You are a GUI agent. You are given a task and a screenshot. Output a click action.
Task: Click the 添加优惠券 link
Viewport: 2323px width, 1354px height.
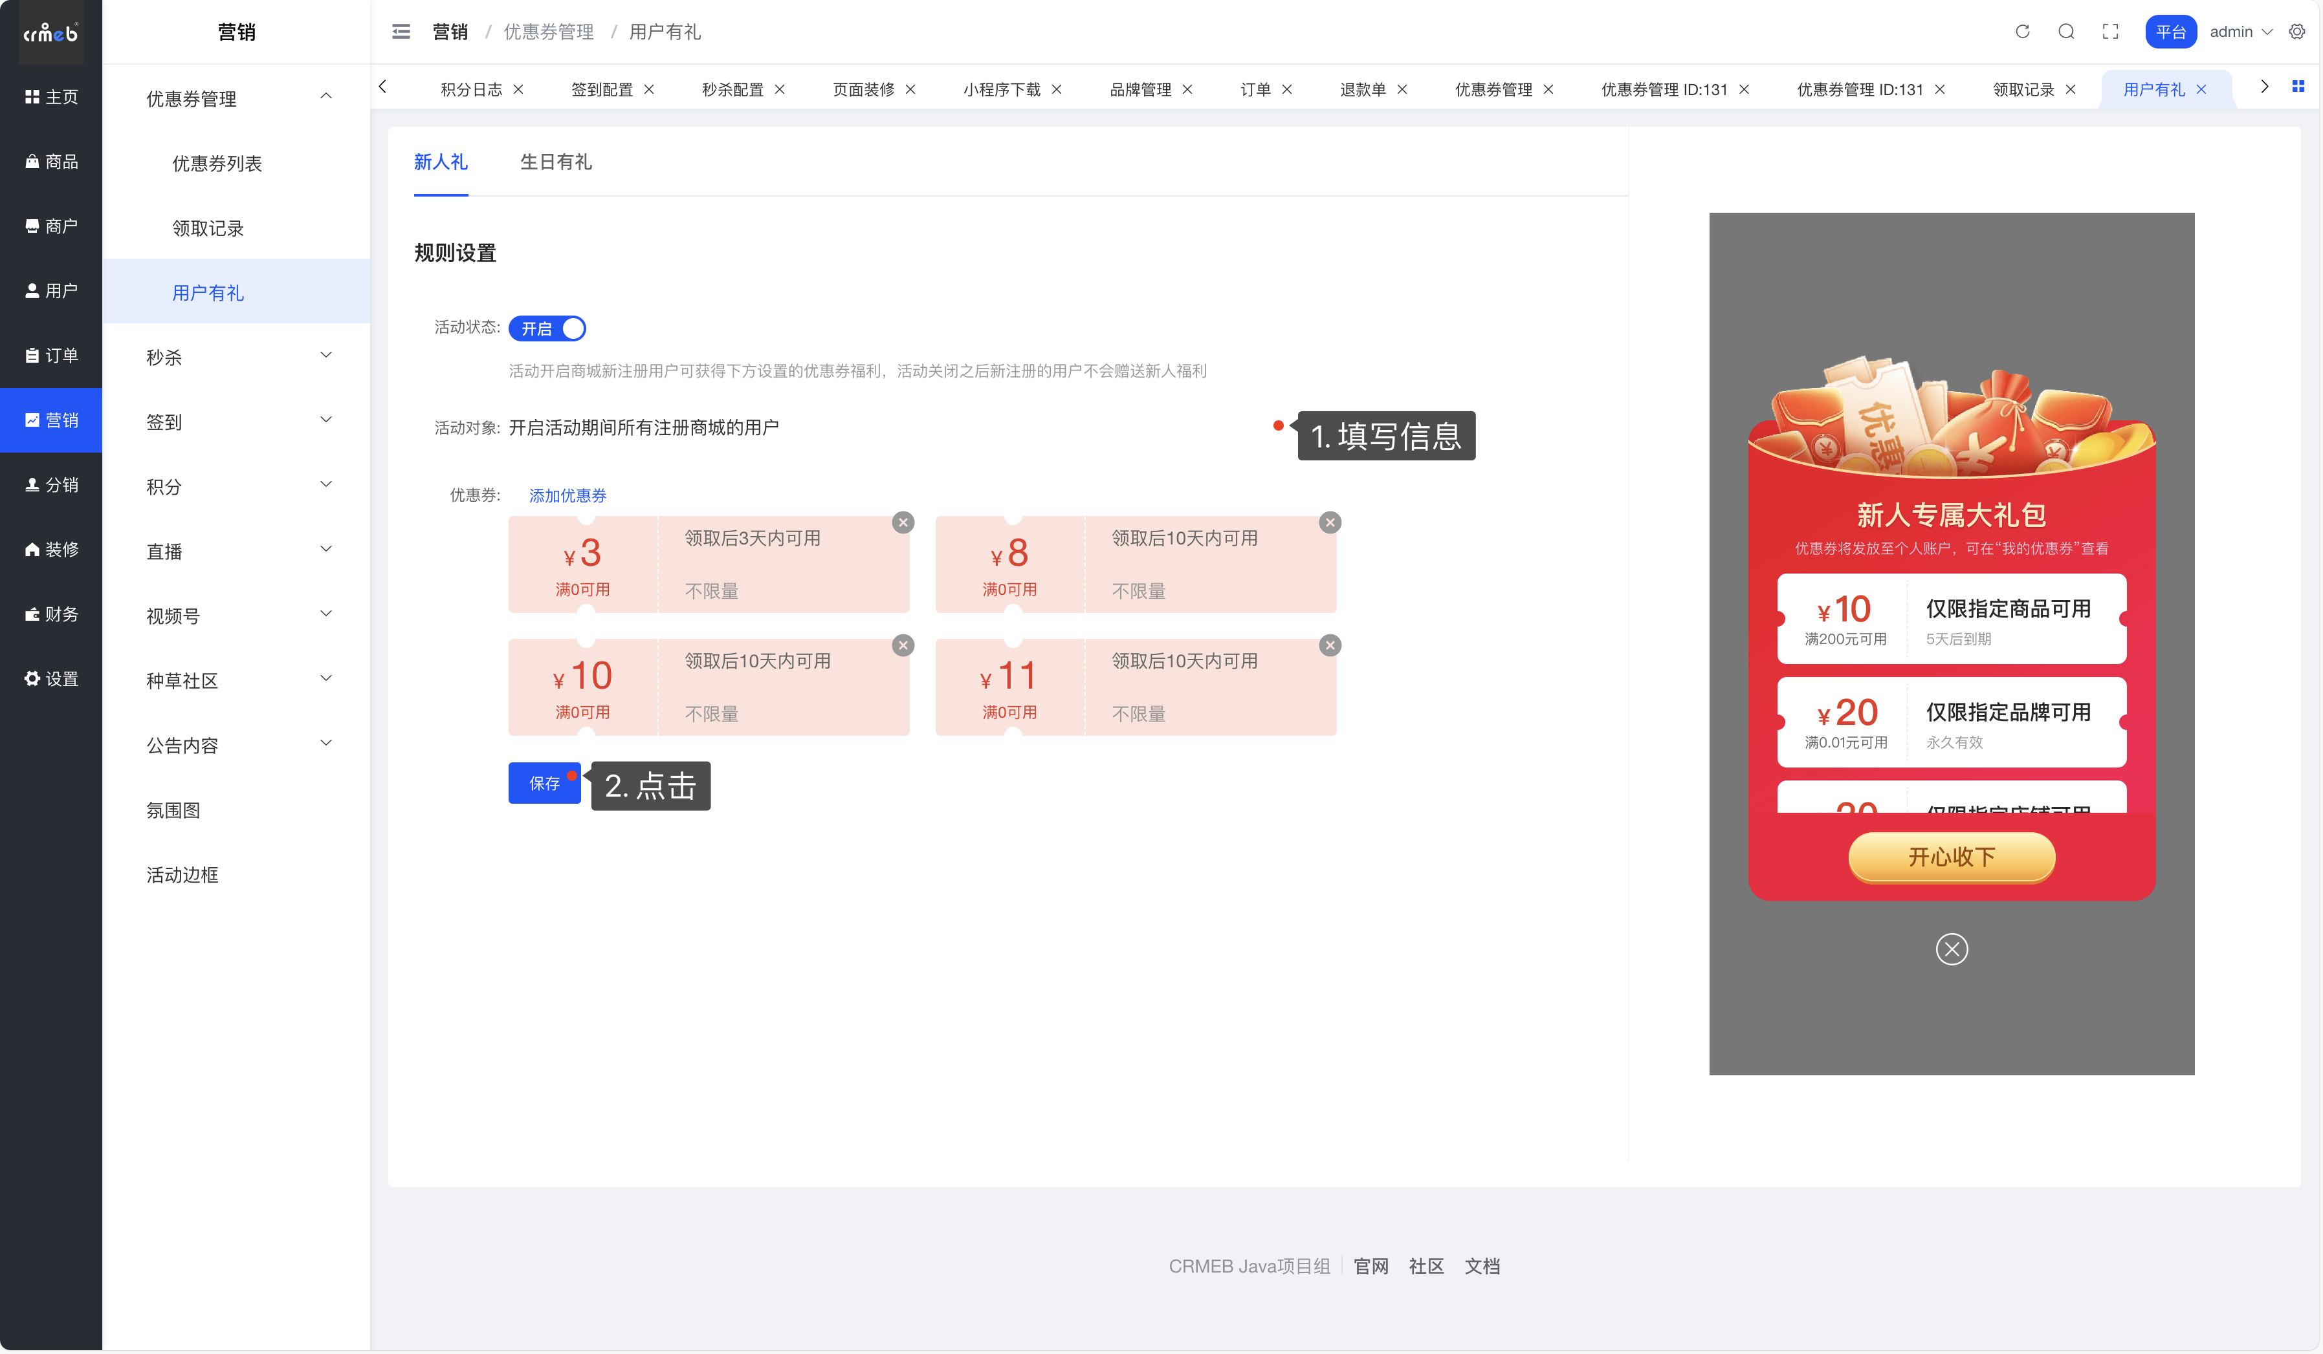567,495
